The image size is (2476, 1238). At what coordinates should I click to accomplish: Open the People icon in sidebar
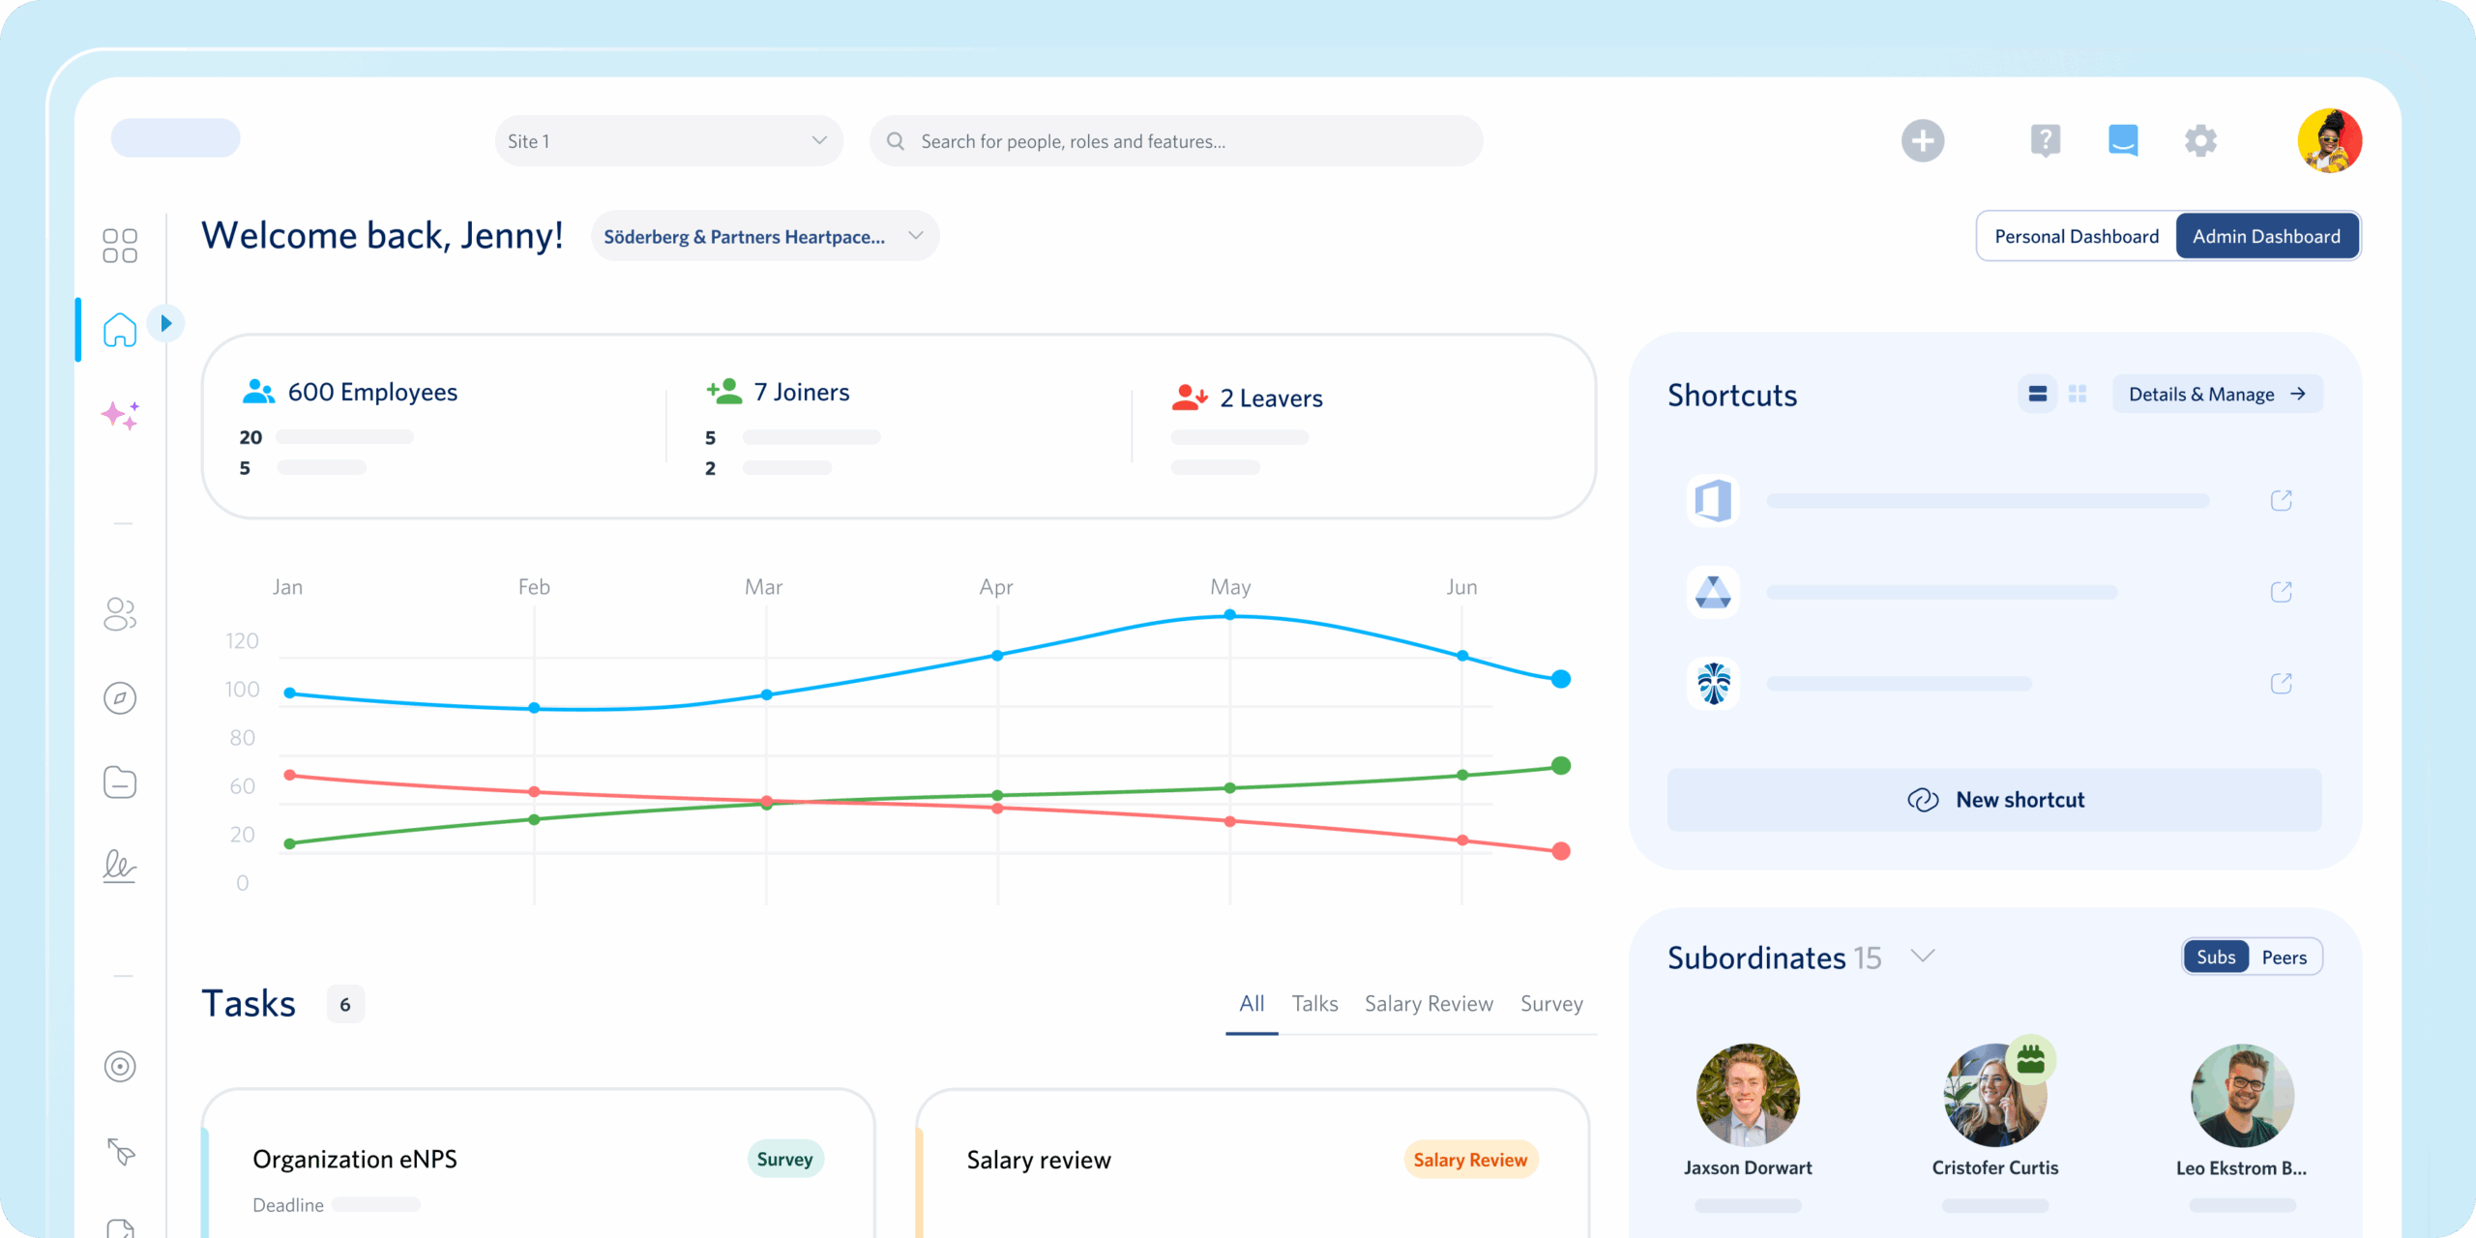(120, 614)
